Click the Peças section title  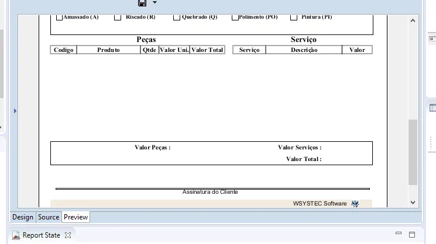[146, 40]
